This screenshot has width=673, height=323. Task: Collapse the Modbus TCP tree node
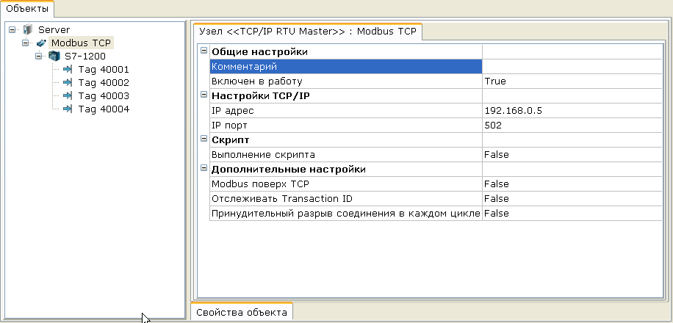(25, 43)
